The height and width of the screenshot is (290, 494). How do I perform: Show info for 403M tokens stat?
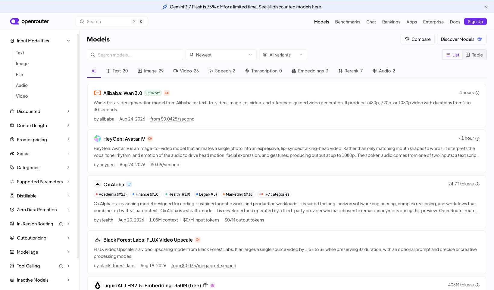pyautogui.click(x=477, y=285)
